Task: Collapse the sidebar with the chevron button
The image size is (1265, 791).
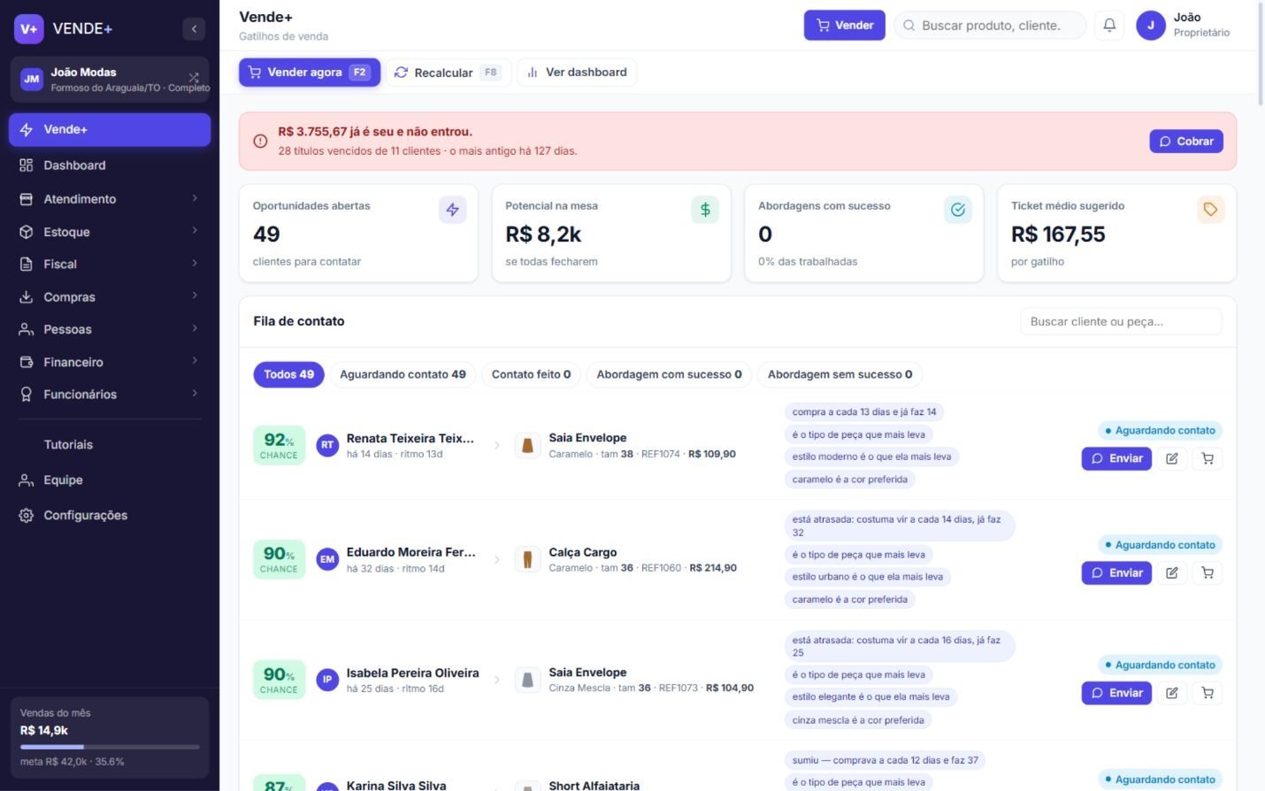Action: click(194, 29)
